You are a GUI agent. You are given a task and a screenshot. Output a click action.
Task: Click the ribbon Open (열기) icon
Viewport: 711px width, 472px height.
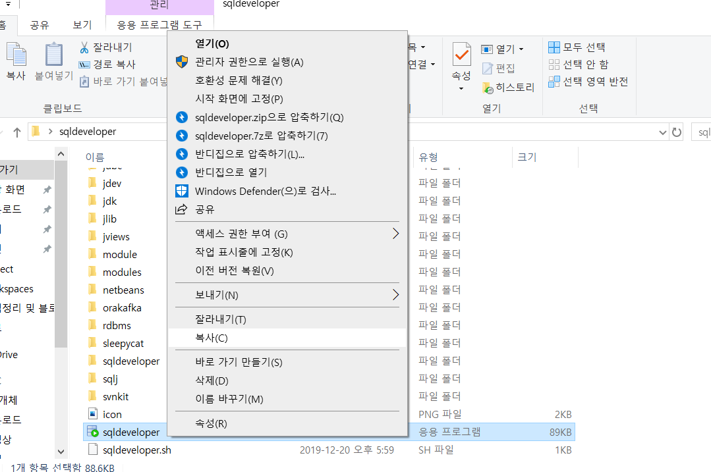486,49
